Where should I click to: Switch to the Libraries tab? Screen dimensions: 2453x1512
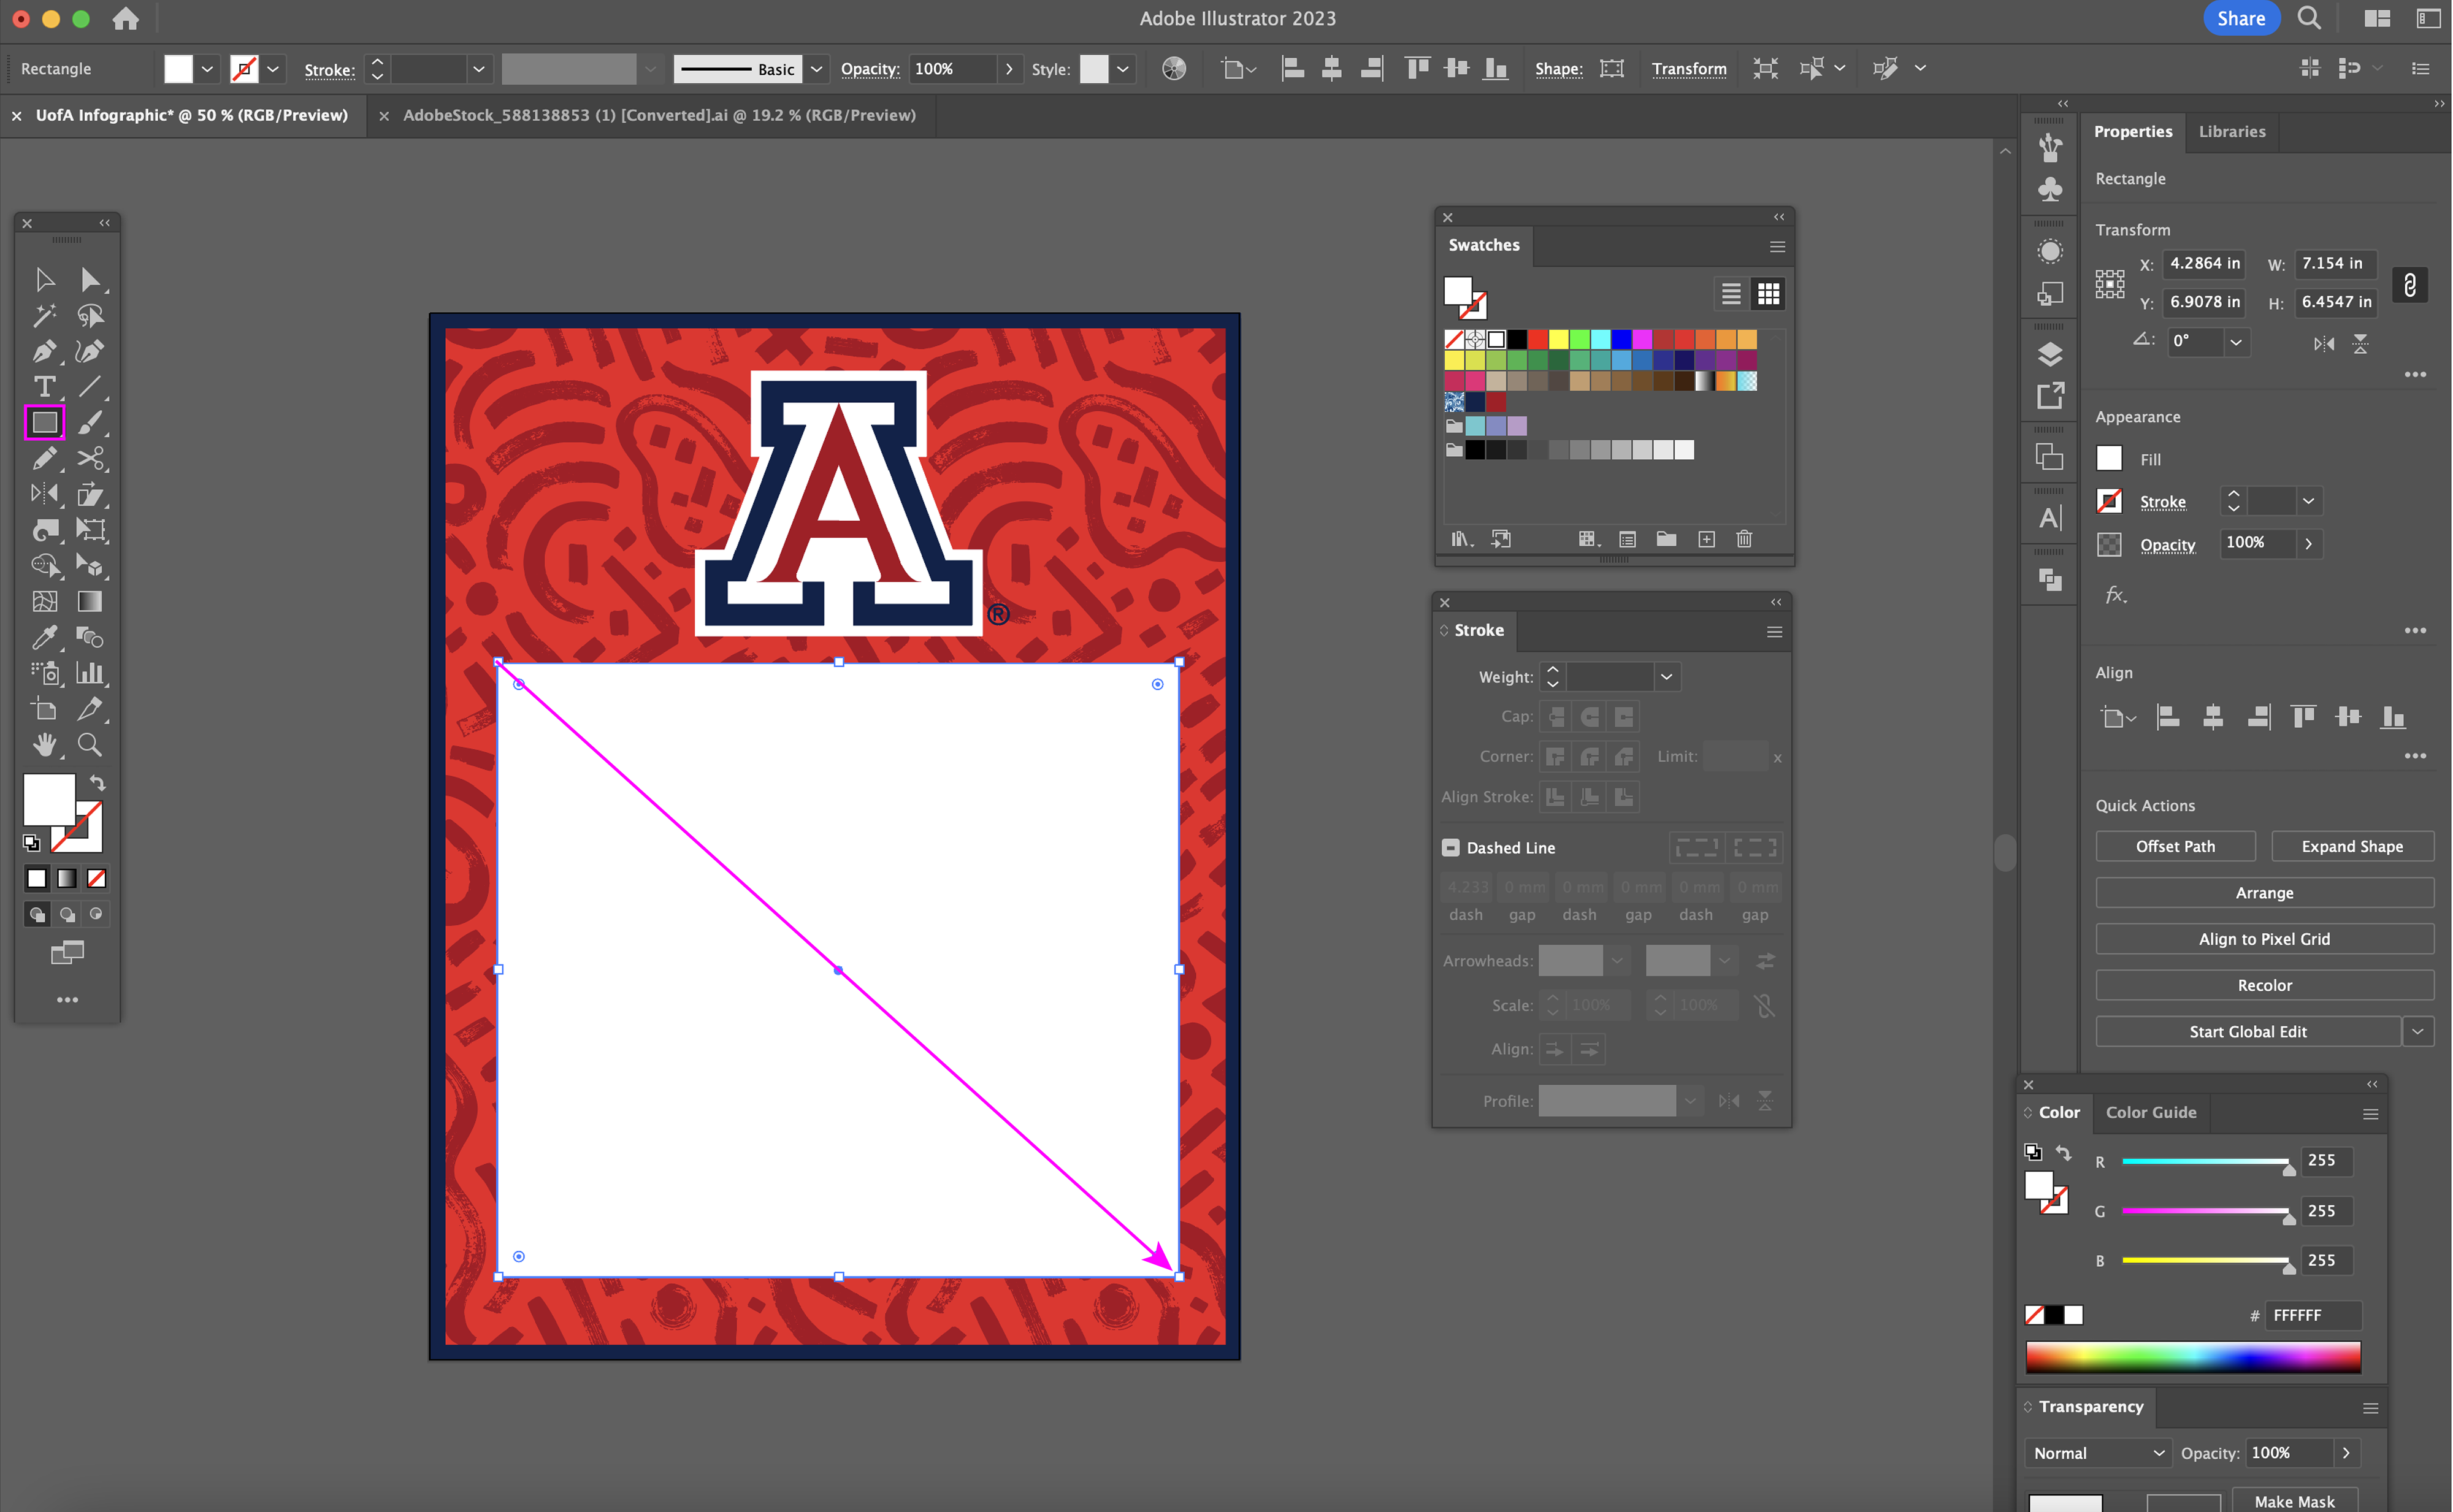[2231, 131]
